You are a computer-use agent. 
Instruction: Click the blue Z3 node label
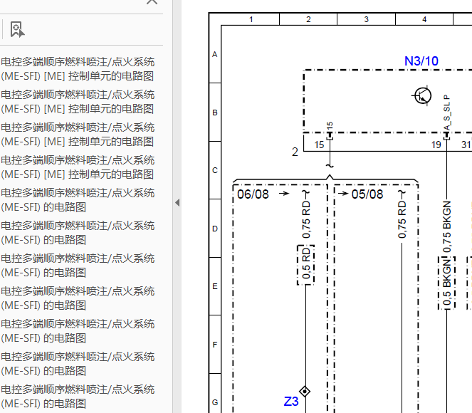click(x=291, y=402)
